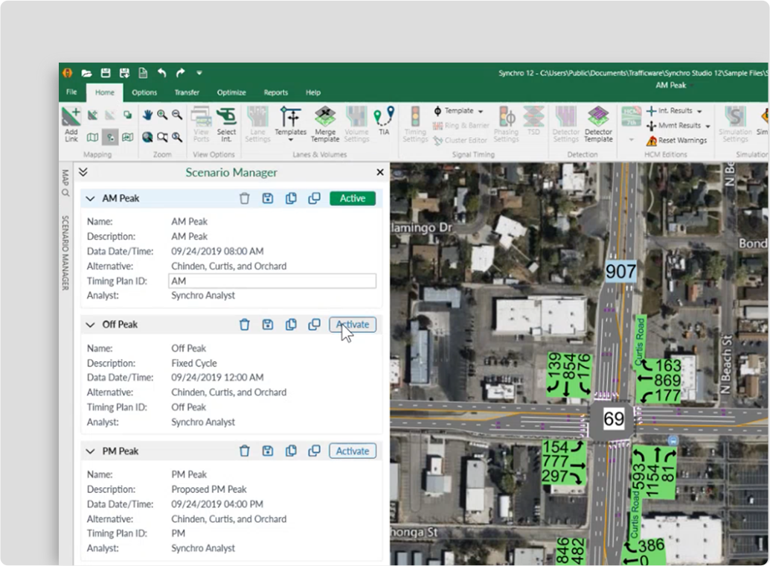Open the Merge Template tool
Image resolution: width=770 pixels, height=566 pixels.
click(x=324, y=124)
